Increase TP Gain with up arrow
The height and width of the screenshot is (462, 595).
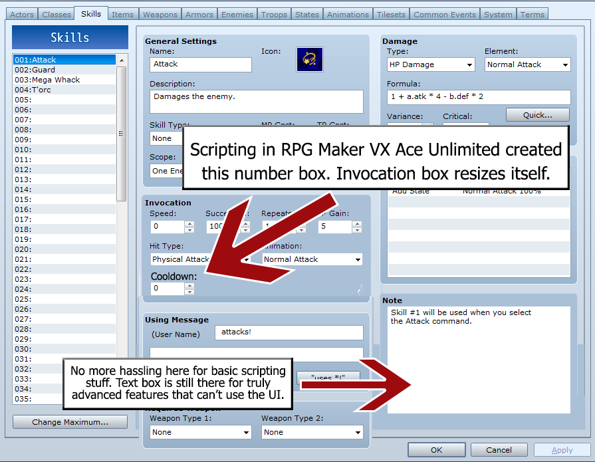pos(357,223)
